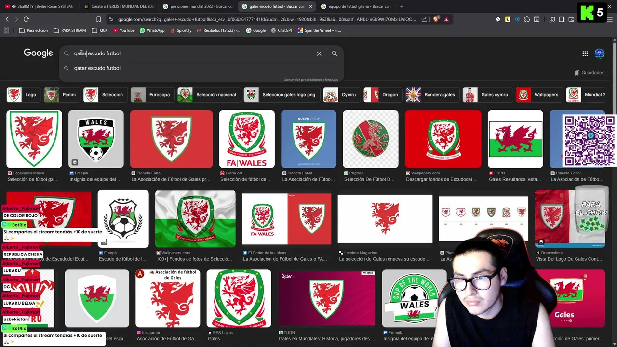Open the ChatGPT bookmark
The width and height of the screenshot is (617, 347).
tap(282, 30)
